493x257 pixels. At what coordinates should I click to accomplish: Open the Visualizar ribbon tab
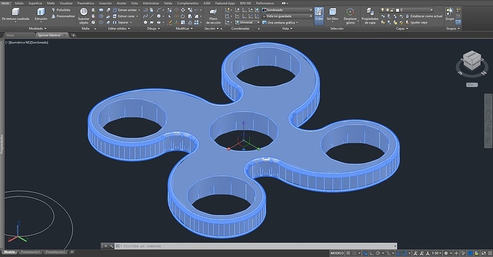66,3
